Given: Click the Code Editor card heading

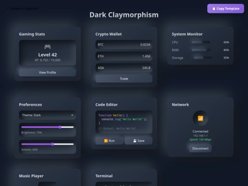Looking at the screenshot, I should [x=107, y=105].
